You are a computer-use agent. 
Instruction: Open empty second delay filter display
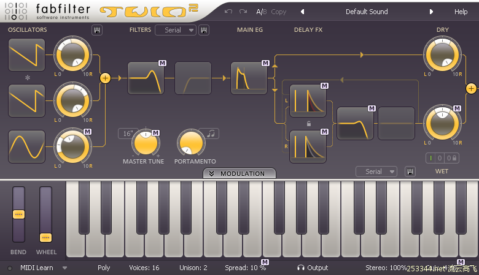tap(396, 123)
